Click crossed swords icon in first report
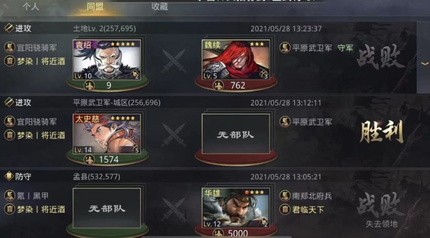Viewport: 430px width, 238px height. pyautogui.click(x=173, y=61)
